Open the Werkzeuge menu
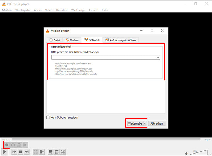The height and width of the screenshot is (156, 212). tap(78, 10)
